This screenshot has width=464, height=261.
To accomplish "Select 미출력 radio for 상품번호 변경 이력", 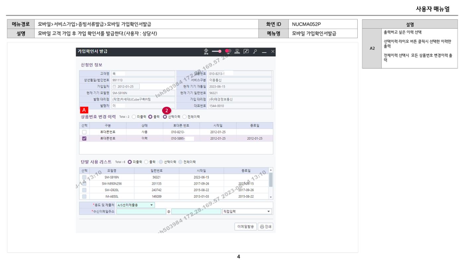I will 134,117.
